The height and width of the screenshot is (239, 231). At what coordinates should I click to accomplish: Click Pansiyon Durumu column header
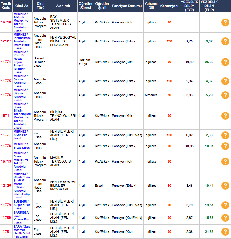[127, 6]
